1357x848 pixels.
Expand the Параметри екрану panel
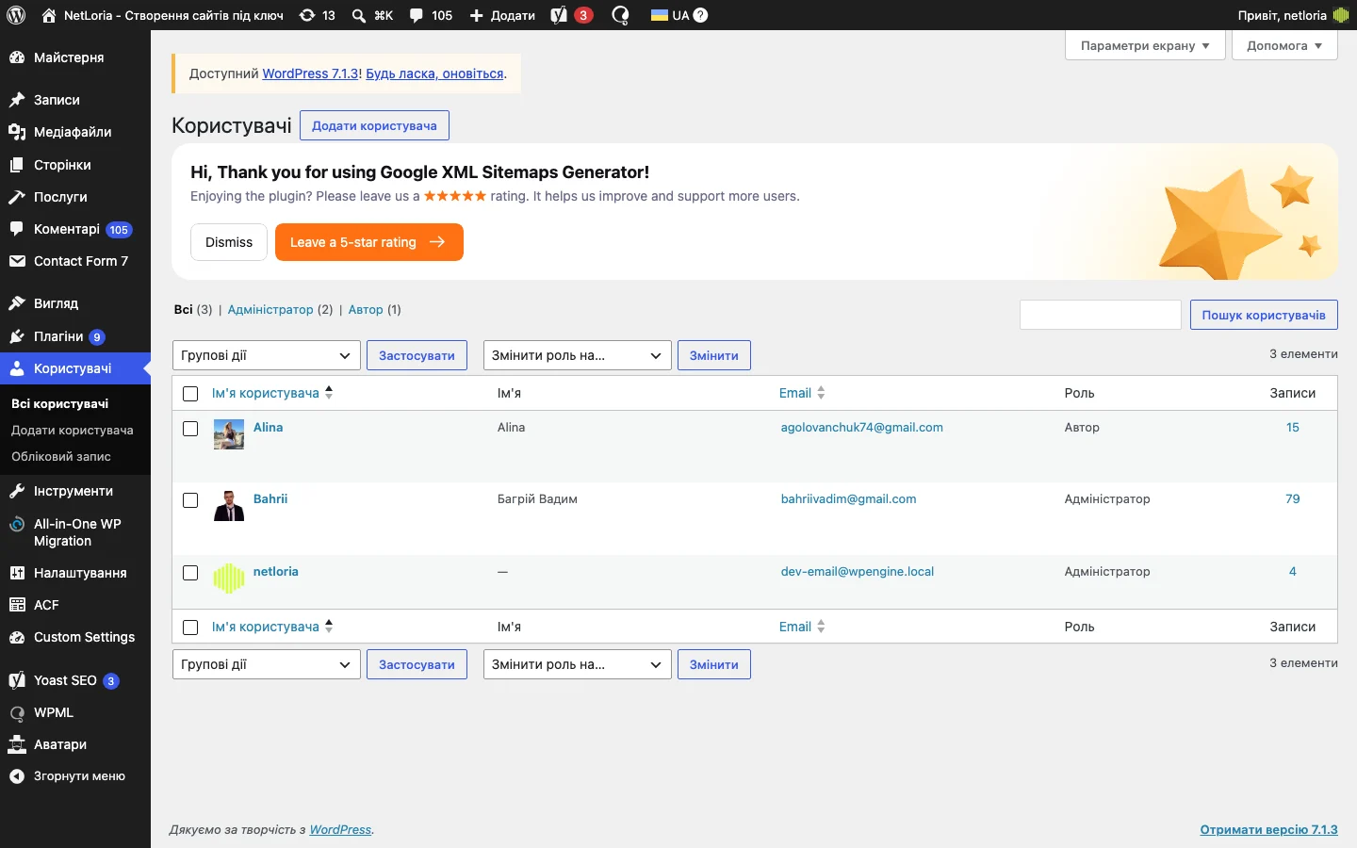(1145, 45)
